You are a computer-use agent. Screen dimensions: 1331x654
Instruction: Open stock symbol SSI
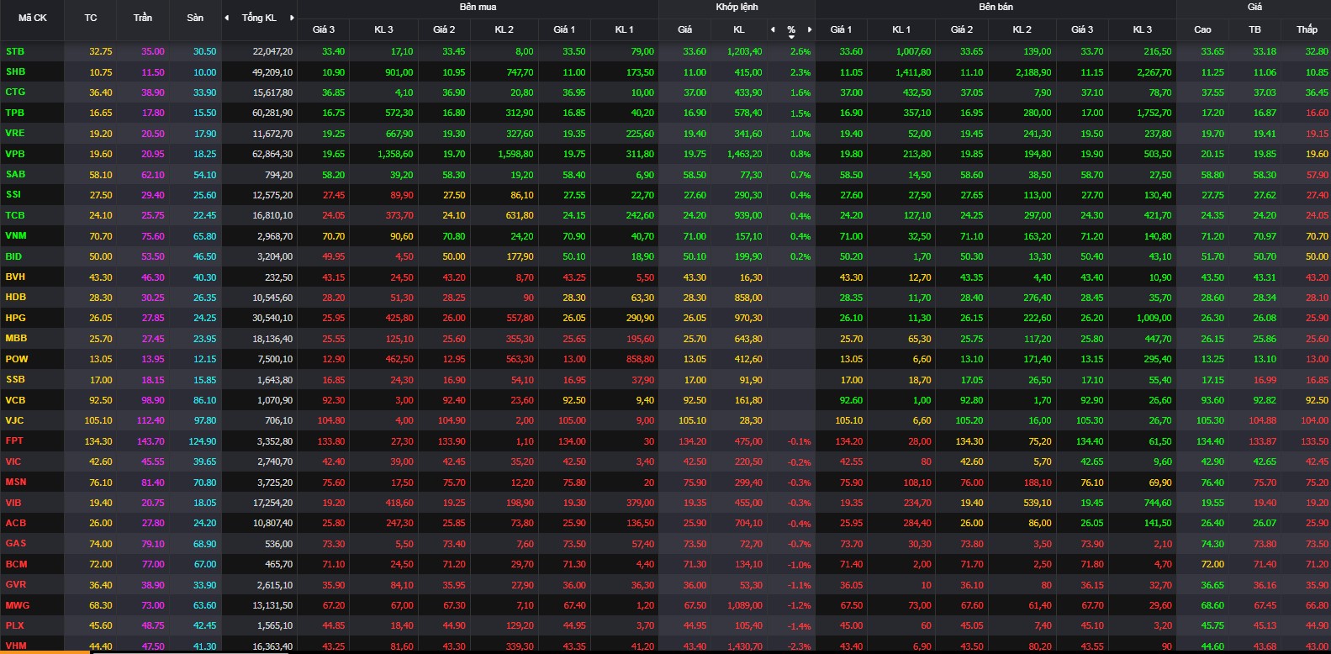point(13,194)
